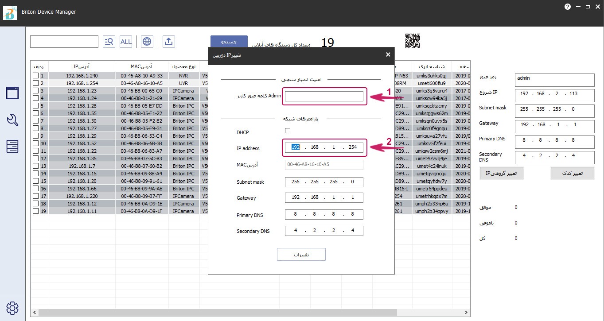Check the row 1 device checkbox

click(x=35, y=76)
